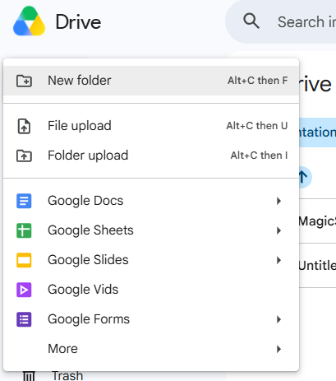Choose File upload from menu

tap(151, 126)
